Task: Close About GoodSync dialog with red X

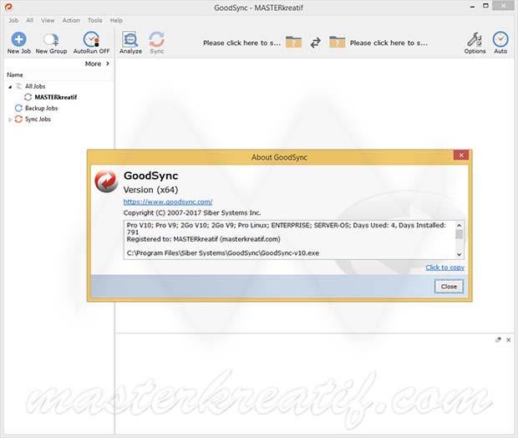Action: pyautogui.click(x=461, y=155)
